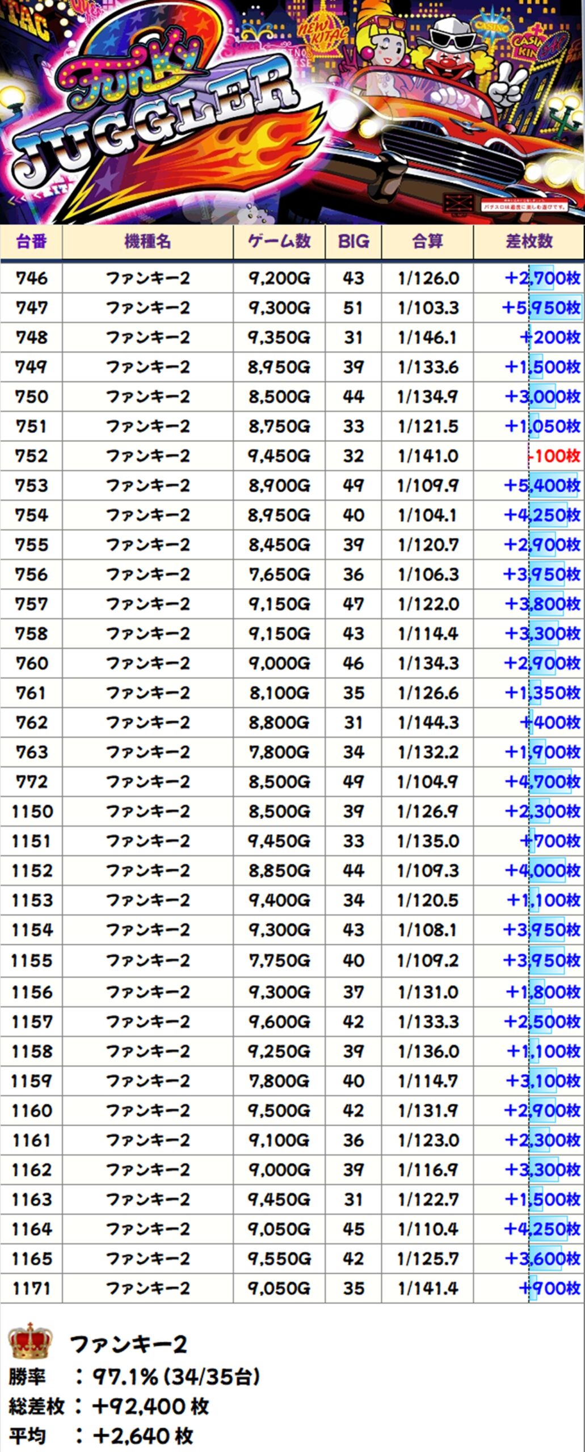
Task: Click the red crown icon beside ファンキー2
Action: (30, 1341)
